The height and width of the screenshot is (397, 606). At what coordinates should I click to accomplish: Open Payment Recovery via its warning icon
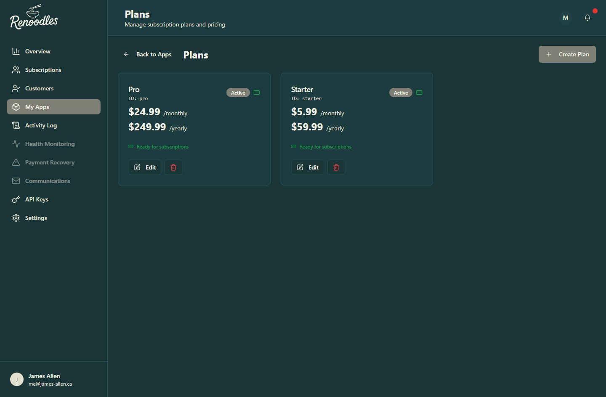16,162
